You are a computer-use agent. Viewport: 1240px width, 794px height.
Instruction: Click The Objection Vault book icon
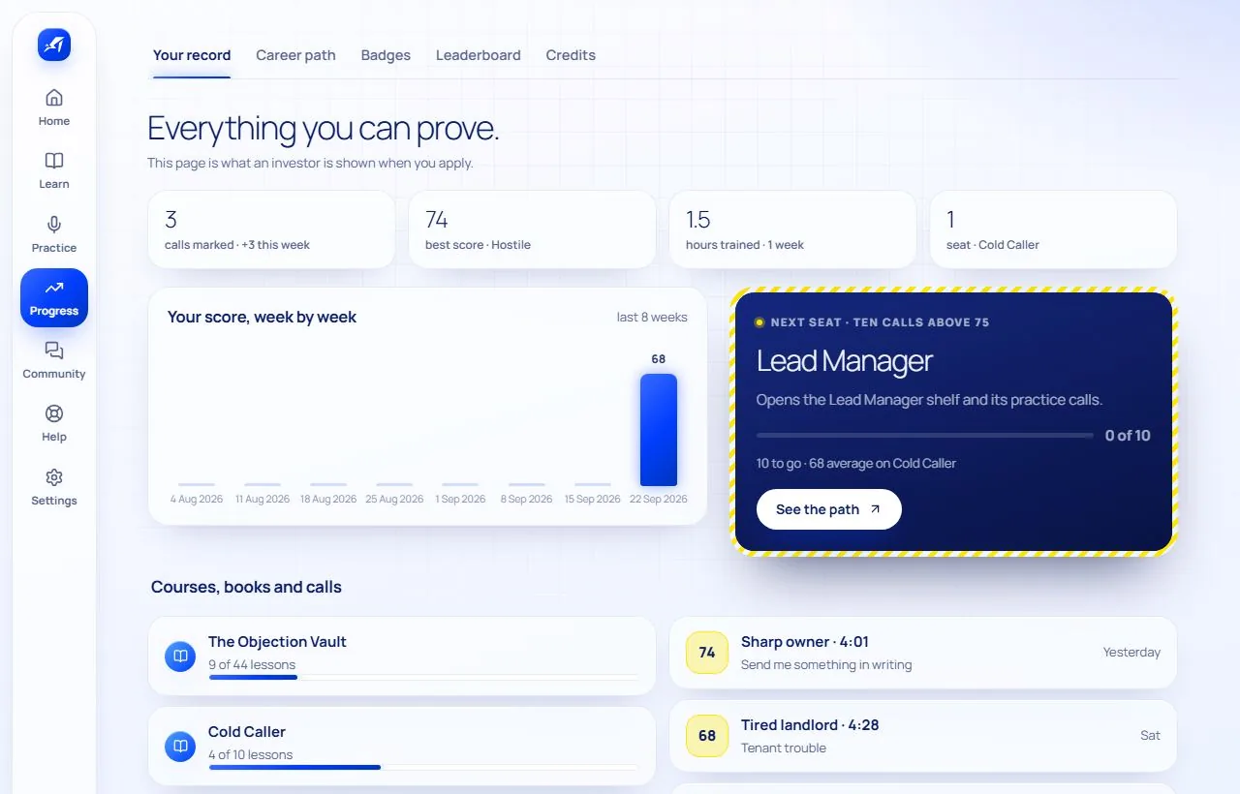[180, 657]
